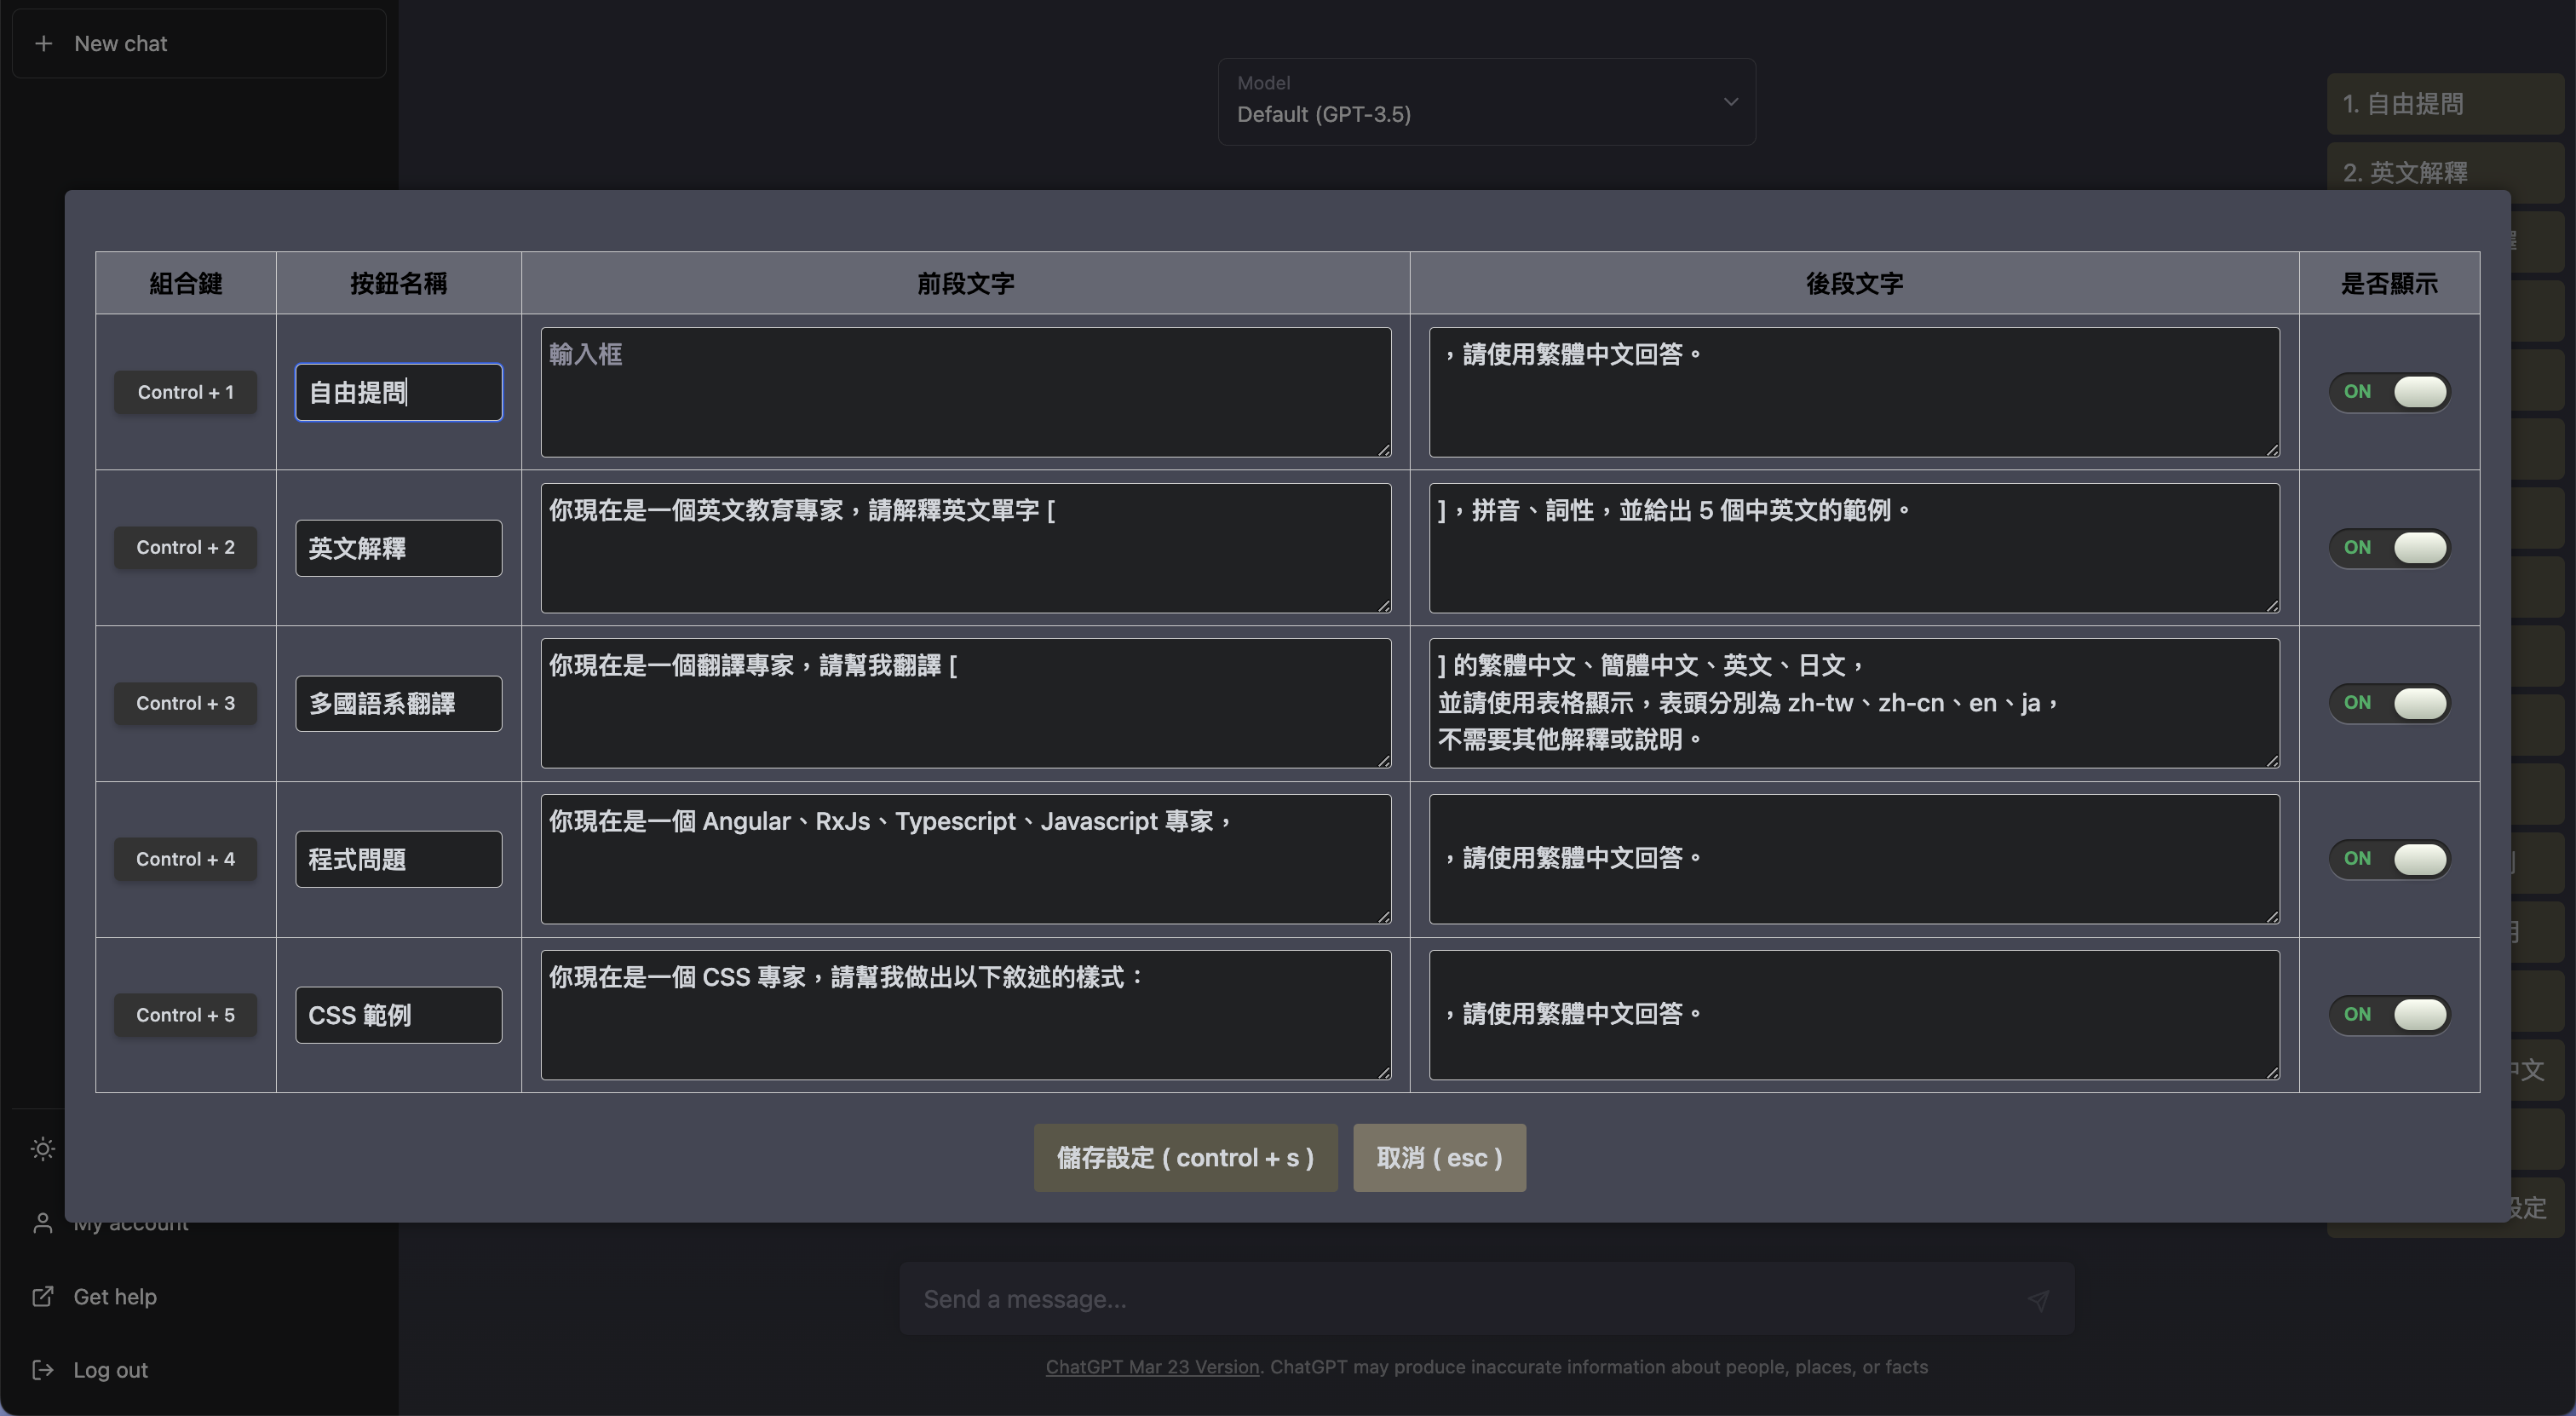Click the Get help external-link icon
2576x1416 pixels.
pos(42,1297)
